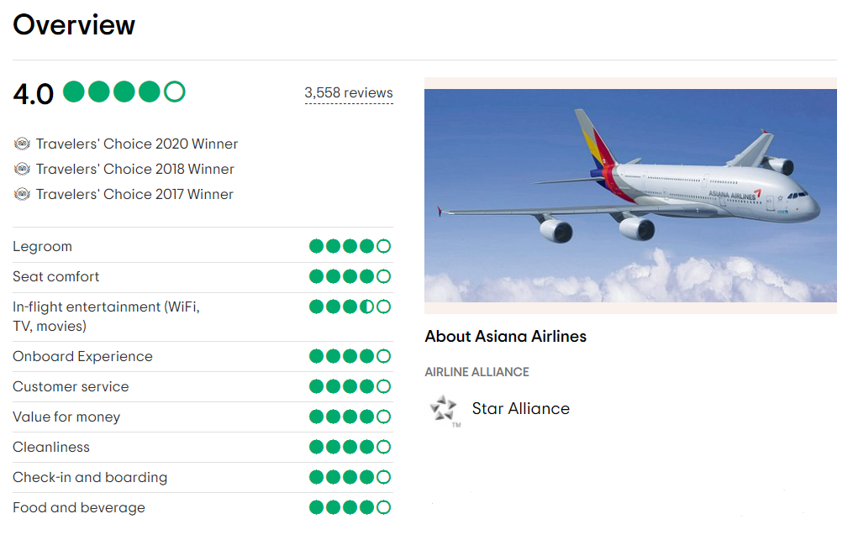The width and height of the screenshot is (853, 540).
Task: Click the Check-in and boarding rating bubbles
Action: click(350, 477)
